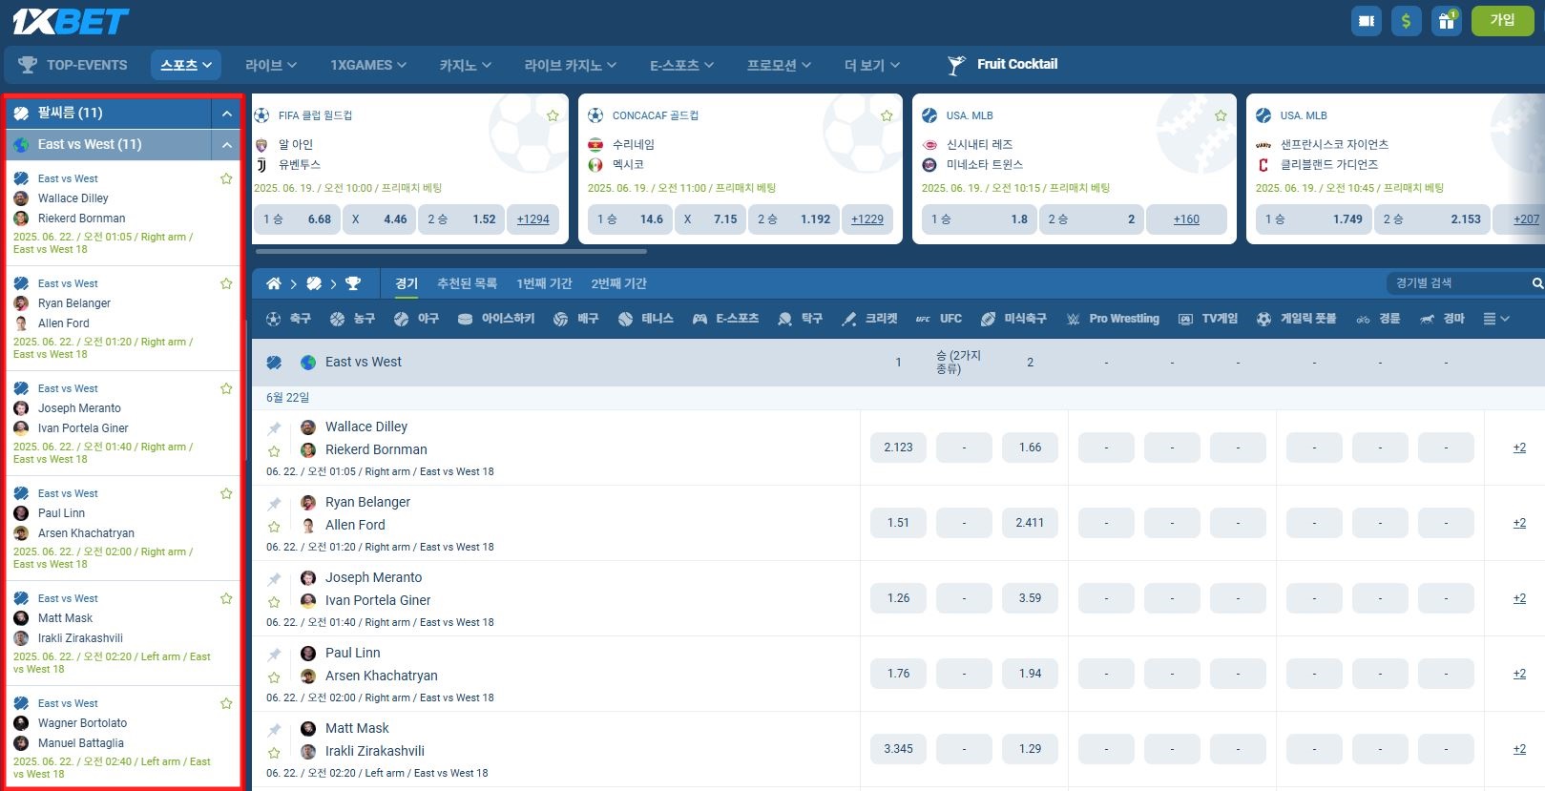The image size is (1545, 791).
Task: Select the 미식축구 American football filter
Action: click(1013, 319)
